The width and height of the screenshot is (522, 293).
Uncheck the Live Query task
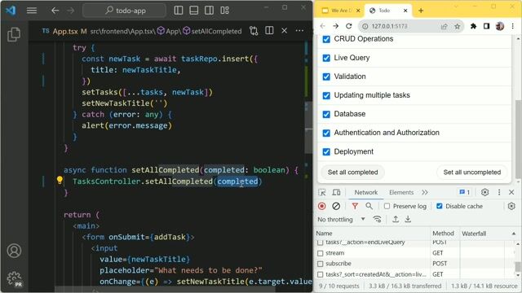click(x=326, y=58)
